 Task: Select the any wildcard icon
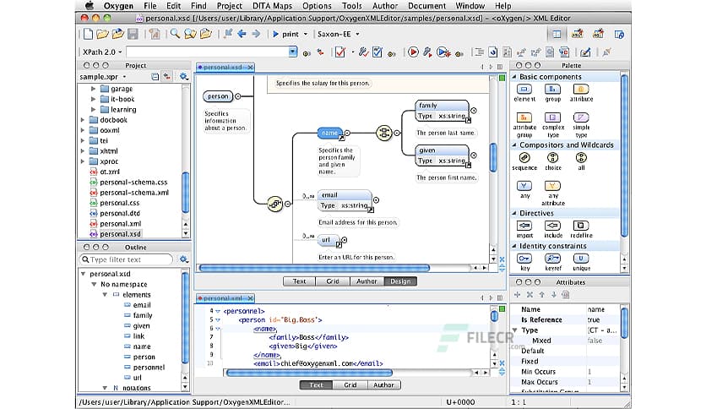[x=524, y=186]
